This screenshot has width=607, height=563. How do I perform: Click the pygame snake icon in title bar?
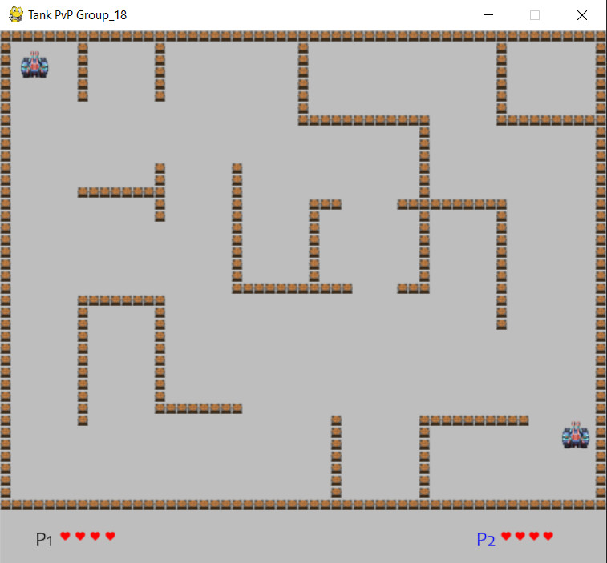pyautogui.click(x=16, y=14)
